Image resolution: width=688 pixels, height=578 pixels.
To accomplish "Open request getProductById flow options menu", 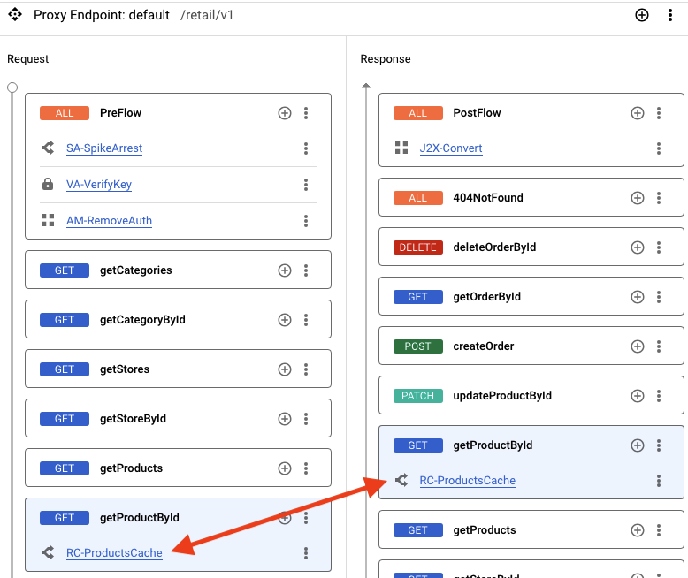I will click(306, 518).
